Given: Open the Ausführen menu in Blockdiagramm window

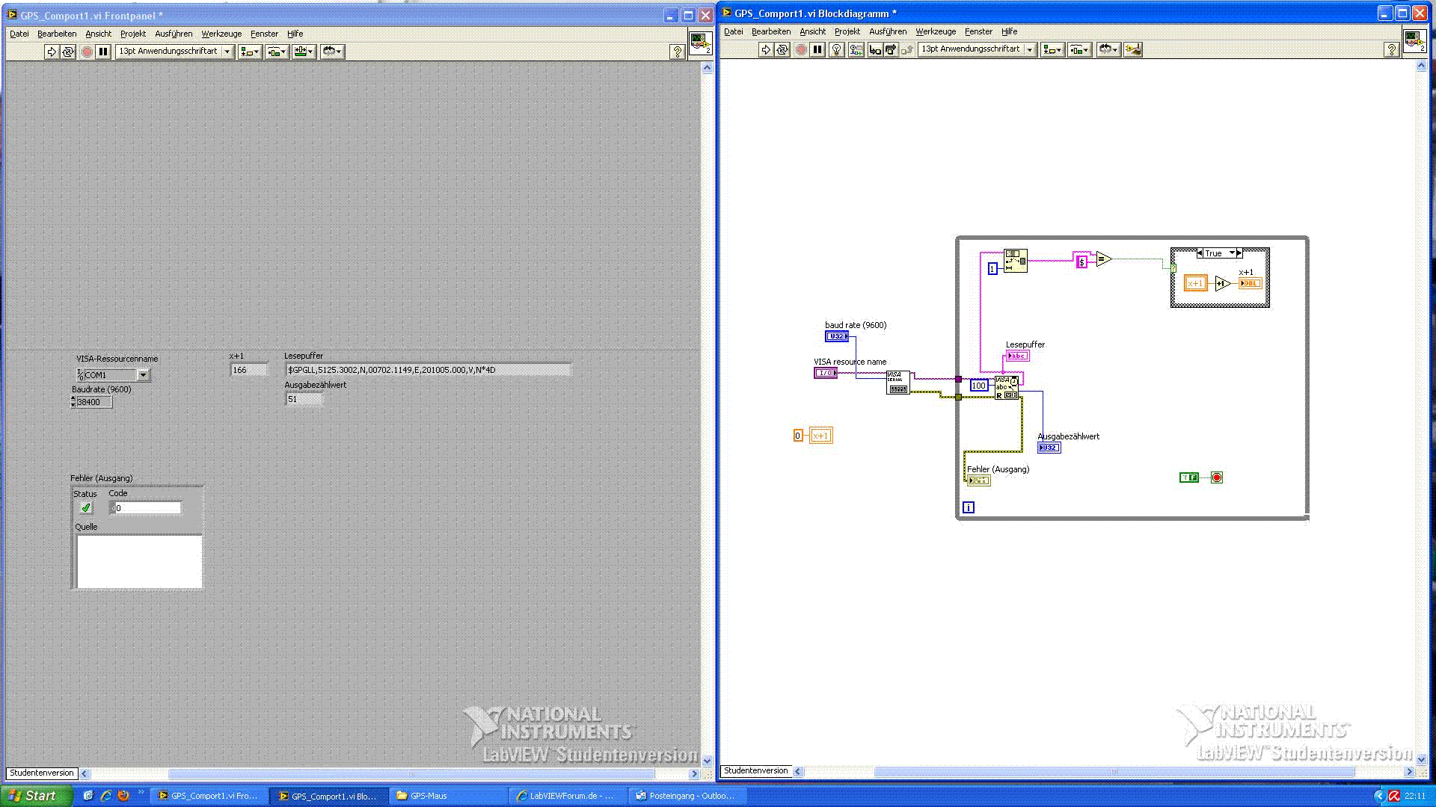Looking at the screenshot, I should click(887, 31).
